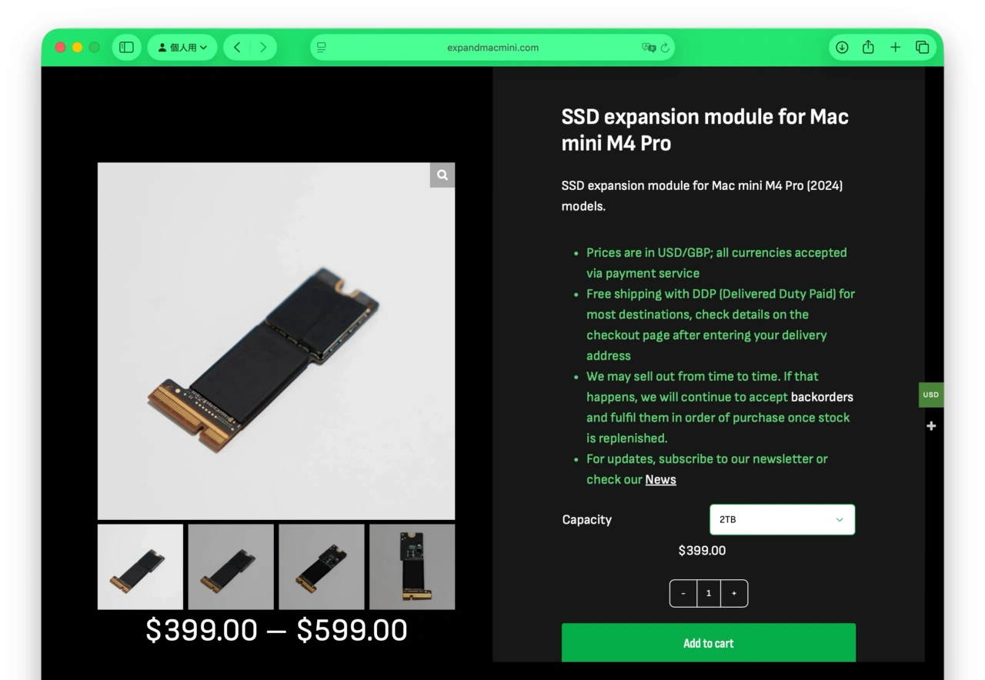Click the Add to cart button
Viewport: 985px width, 680px height.
709,643
